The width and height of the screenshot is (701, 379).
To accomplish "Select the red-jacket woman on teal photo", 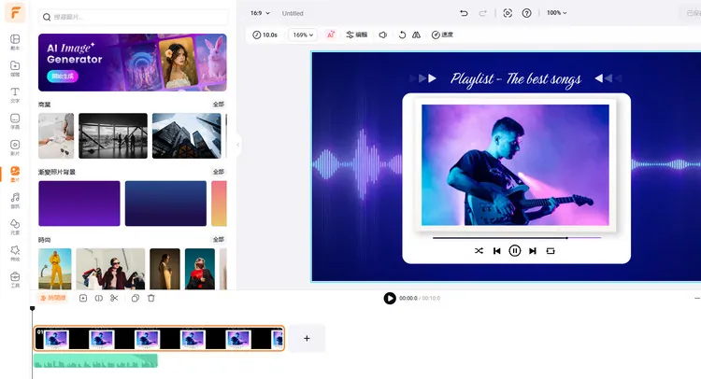I will 200,269.
